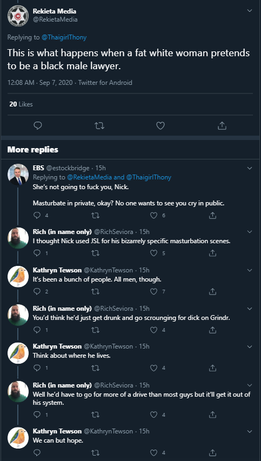Image resolution: width=261 pixels, height=461 pixels.
Task: Expand the options chevron on EBS reply
Action: (x=250, y=168)
